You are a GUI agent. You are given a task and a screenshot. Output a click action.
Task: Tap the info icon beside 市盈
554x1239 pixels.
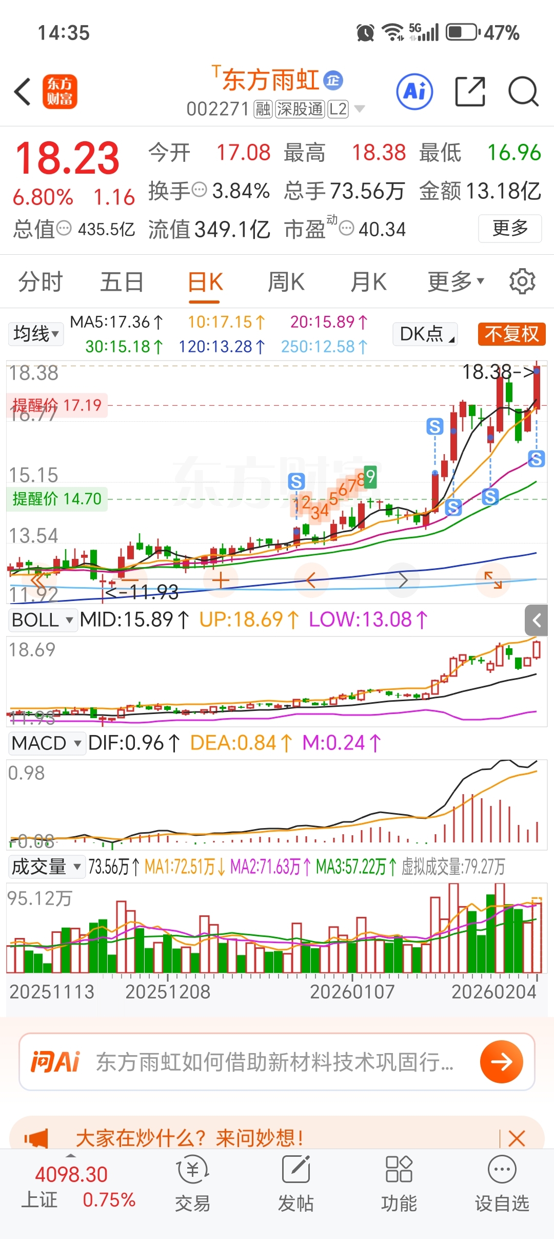click(x=347, y=228)
